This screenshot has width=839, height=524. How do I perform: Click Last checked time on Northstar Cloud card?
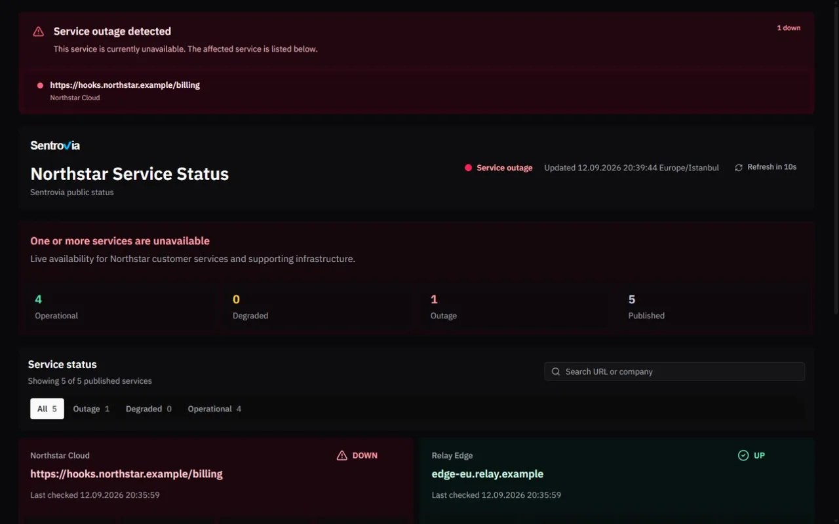[95, 495]
